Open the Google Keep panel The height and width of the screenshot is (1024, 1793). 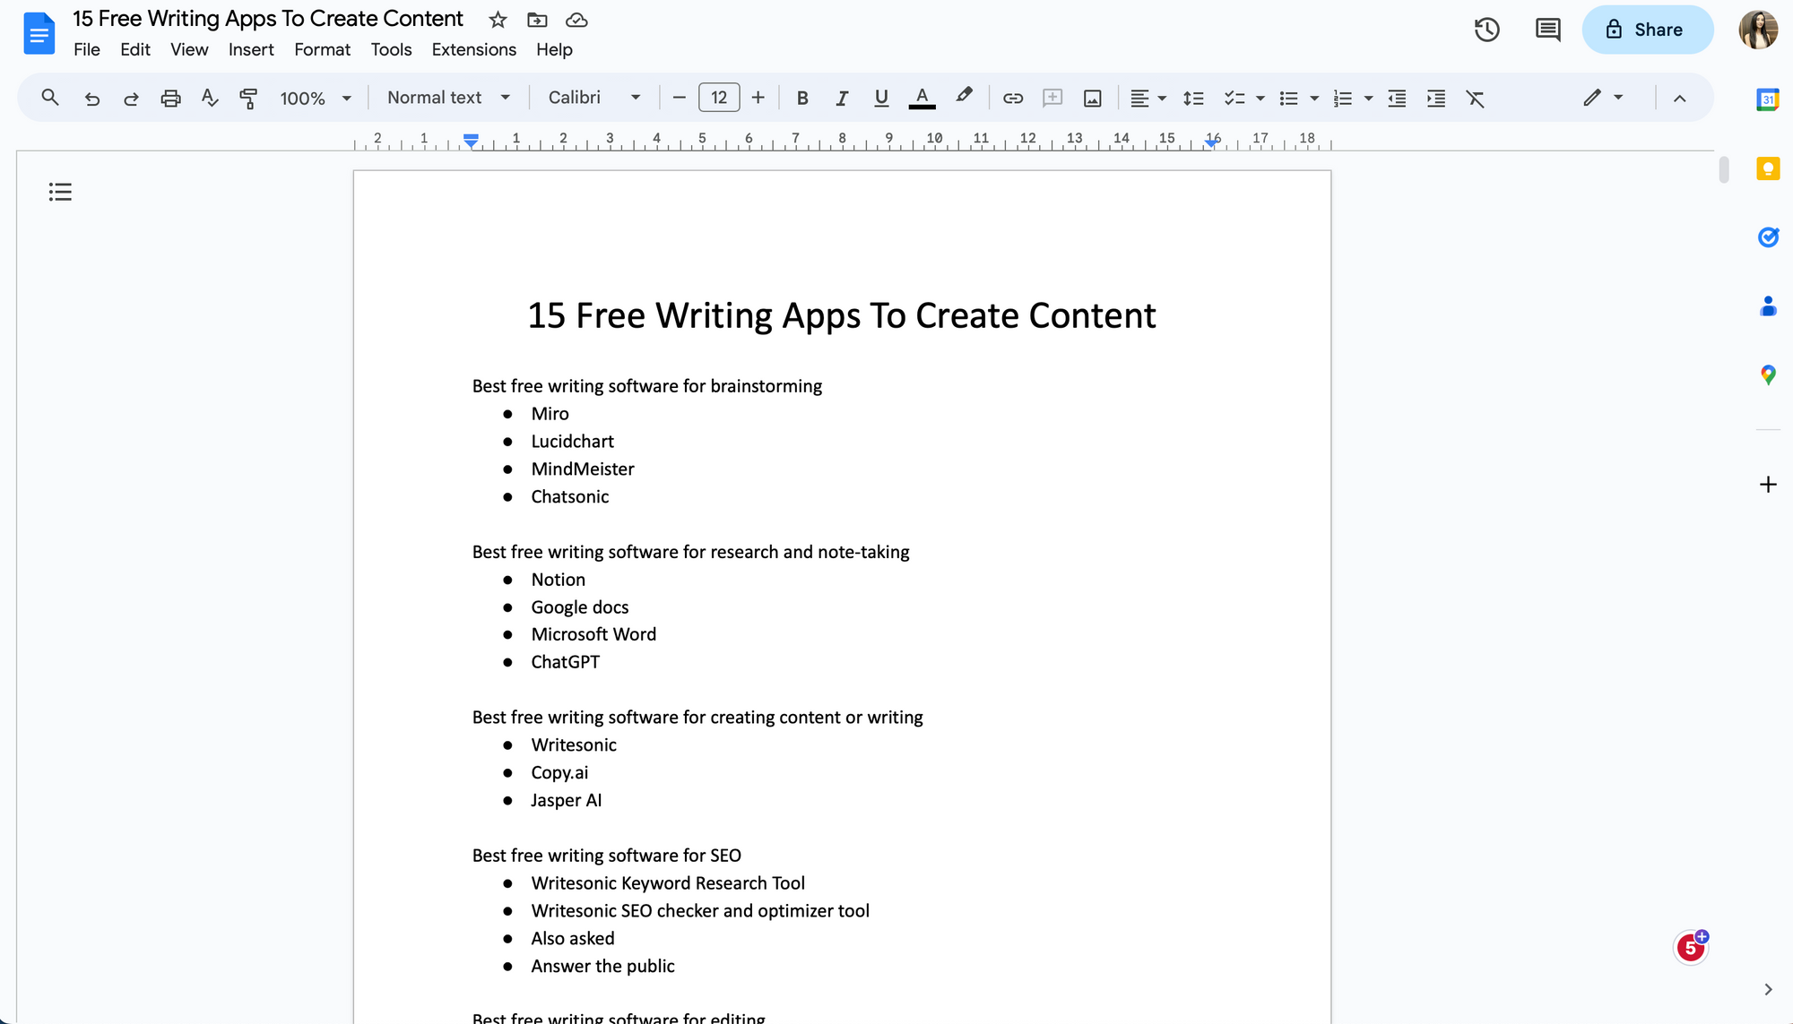click(x=1768, y=168)
